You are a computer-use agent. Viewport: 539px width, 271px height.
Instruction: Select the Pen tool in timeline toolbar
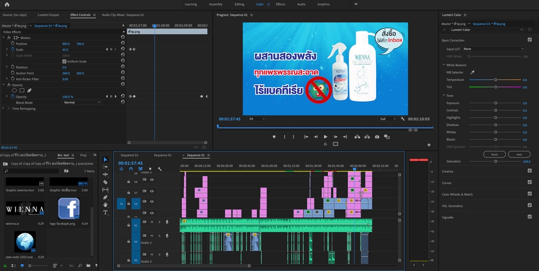(106, 197)
